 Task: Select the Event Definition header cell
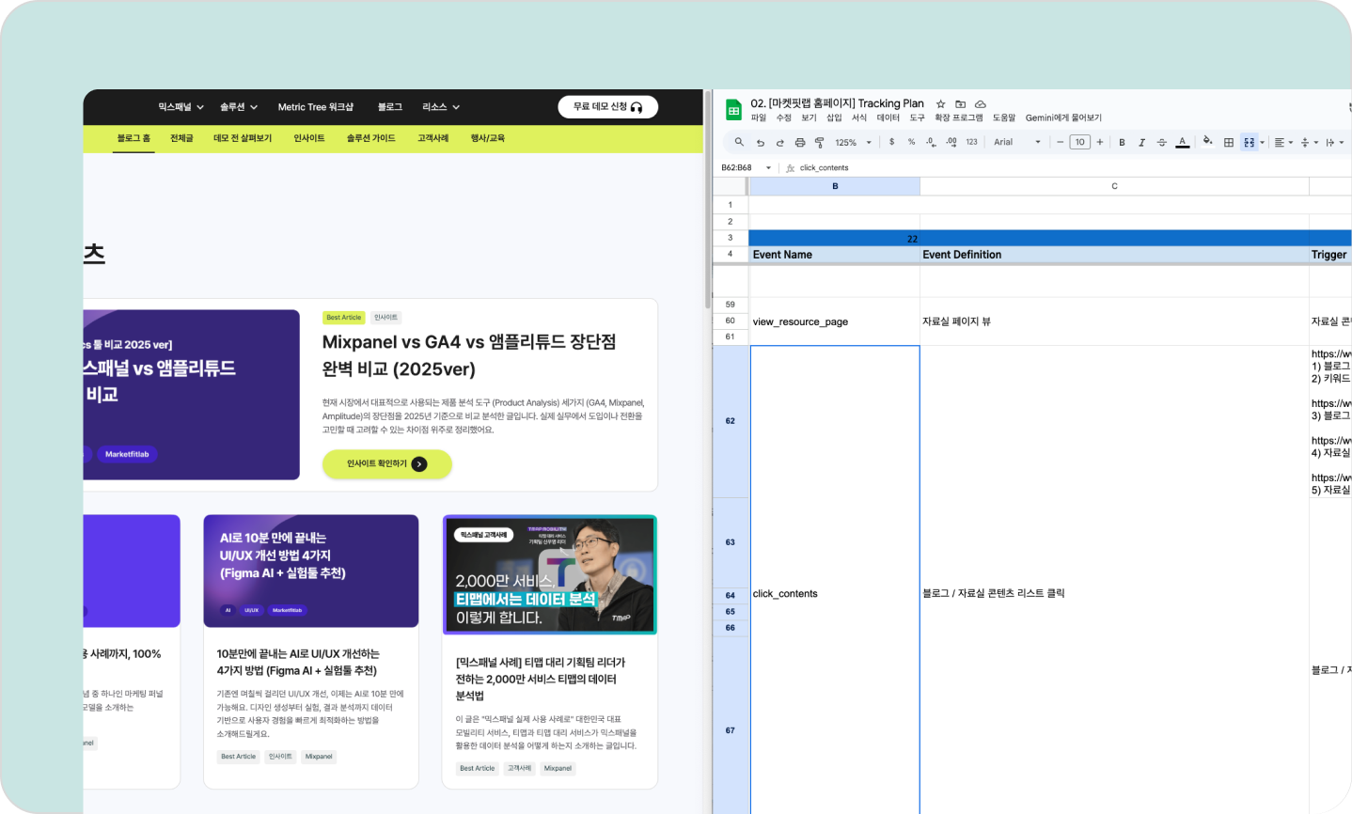(x=1114, y=255)
